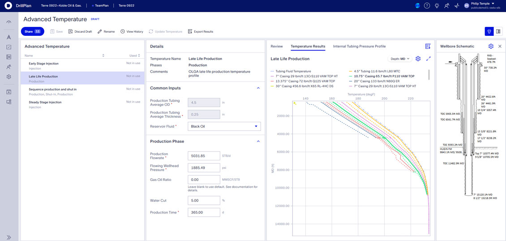The height and width of the screenshot is (241, 506).
Task: Click the Discard Draft icon button
Action: tap(80, 32)
